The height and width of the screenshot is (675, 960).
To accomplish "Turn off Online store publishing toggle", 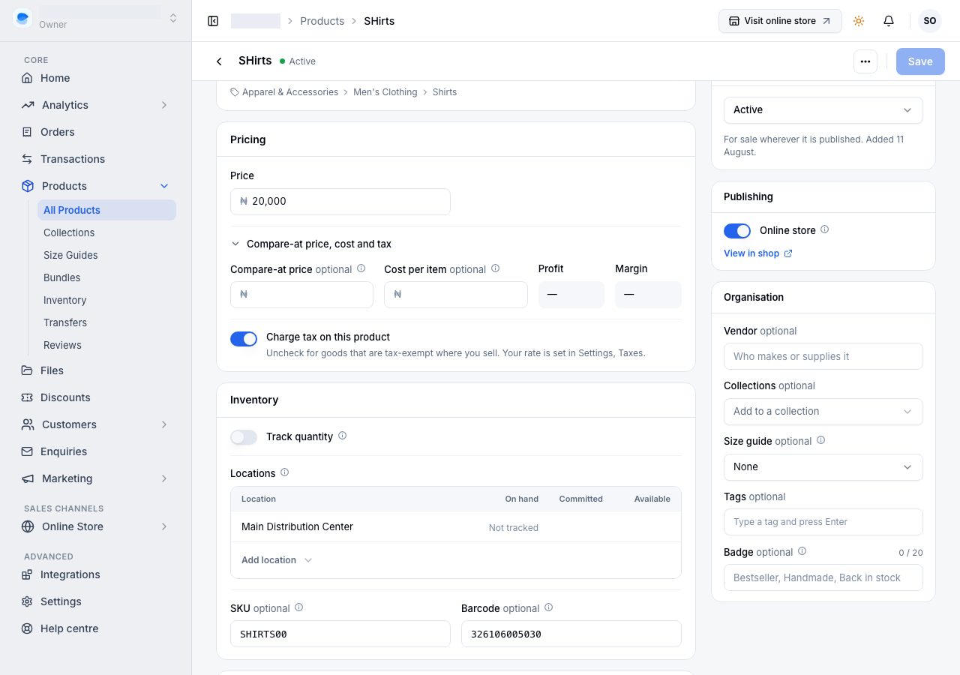I will [737, 231].
